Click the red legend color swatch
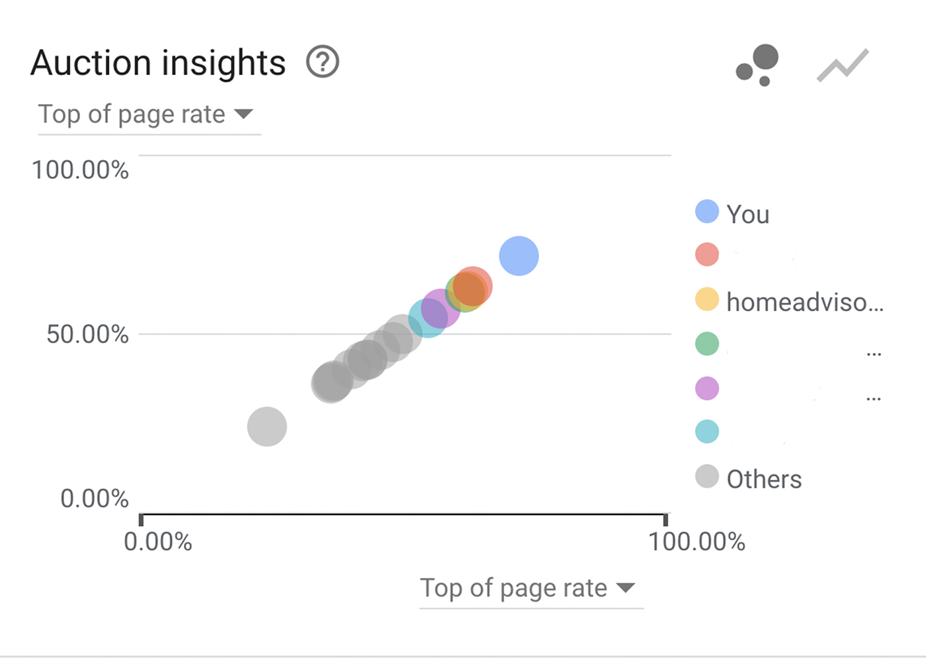 (707, 255)
